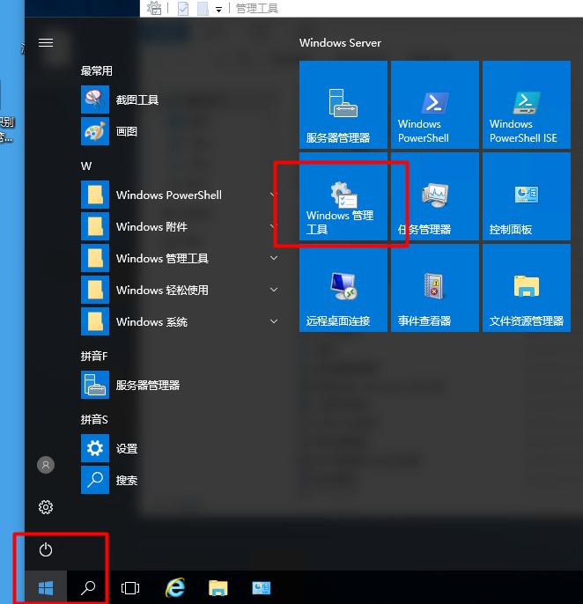
Task: Launch Internet Explorer from the taskbar
Action: 175,588
